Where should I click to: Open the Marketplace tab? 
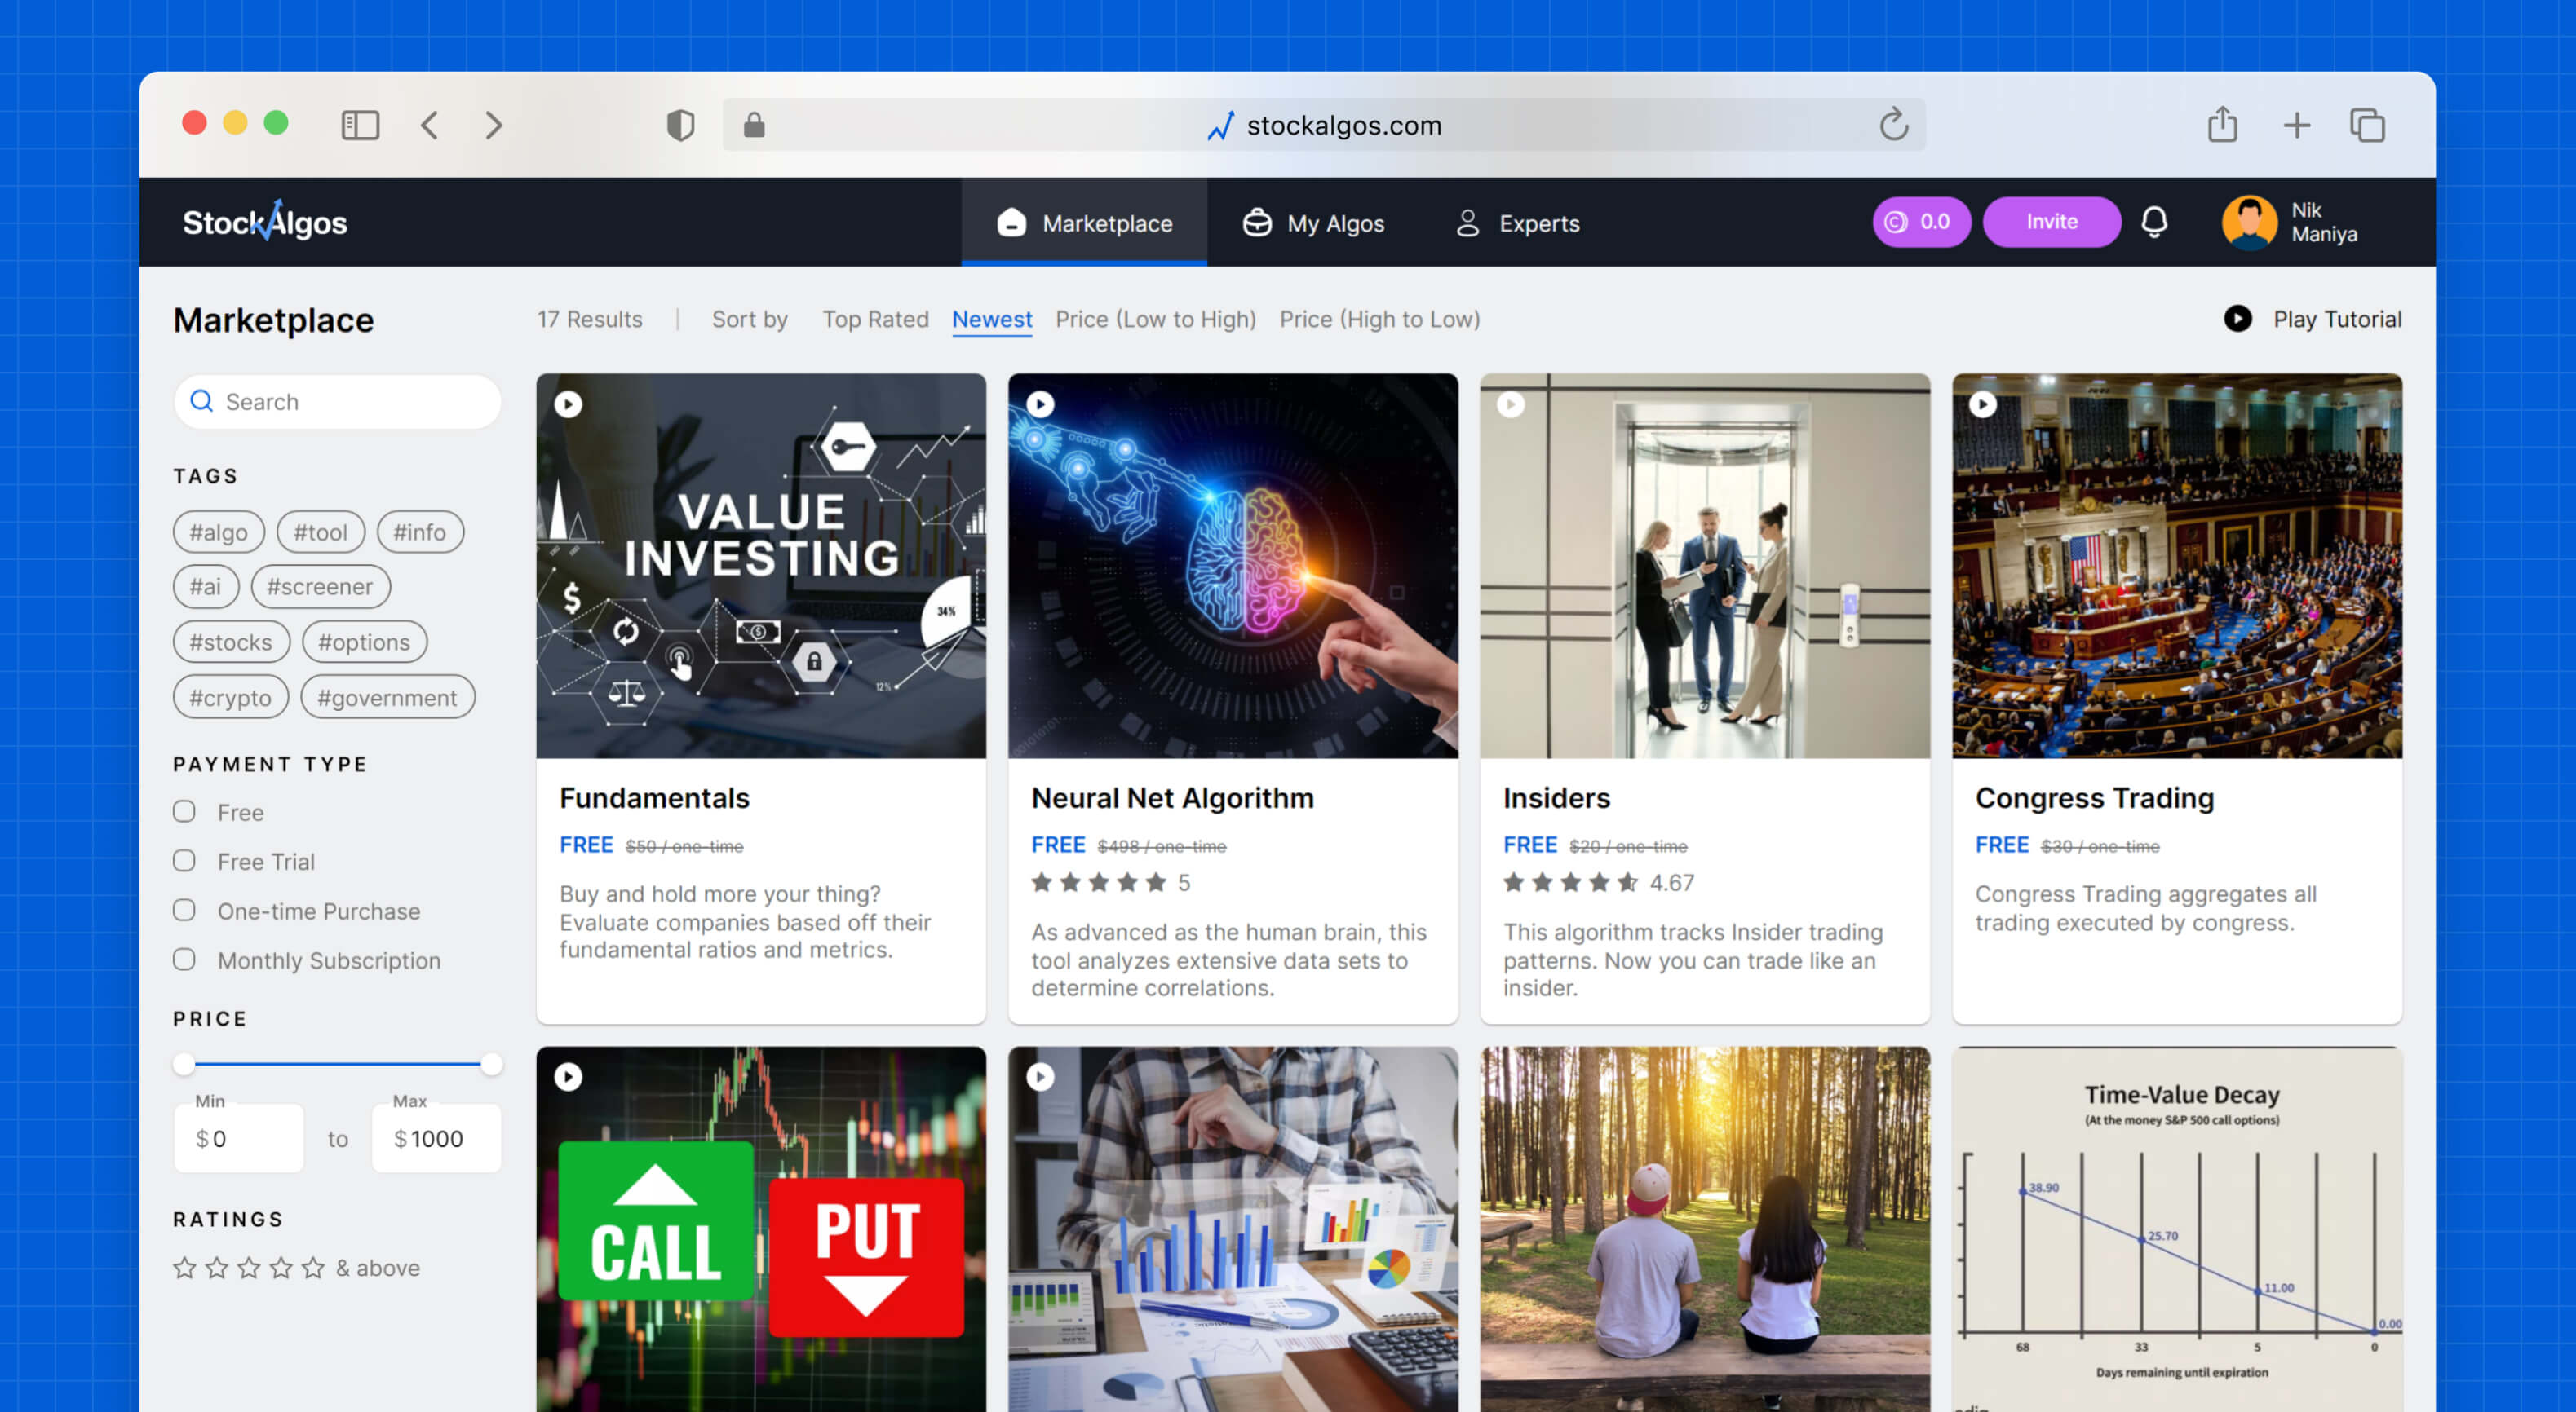point(1084,223)
